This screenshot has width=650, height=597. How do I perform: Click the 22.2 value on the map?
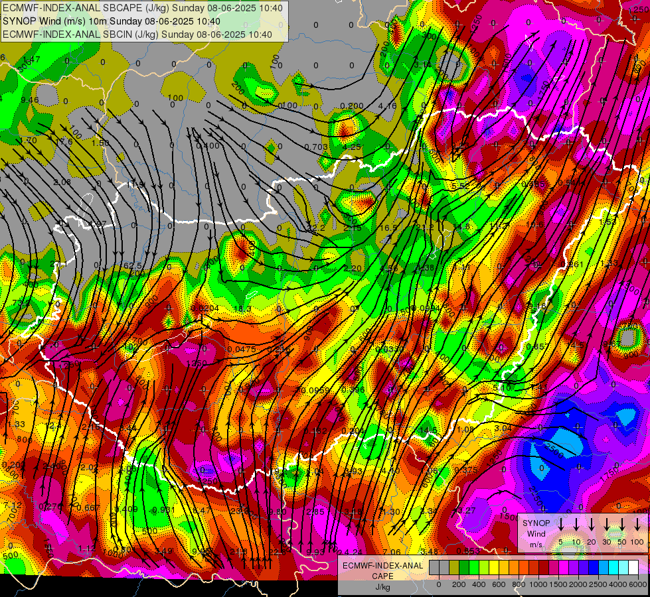pyautogui.click(x=316, y=228)
